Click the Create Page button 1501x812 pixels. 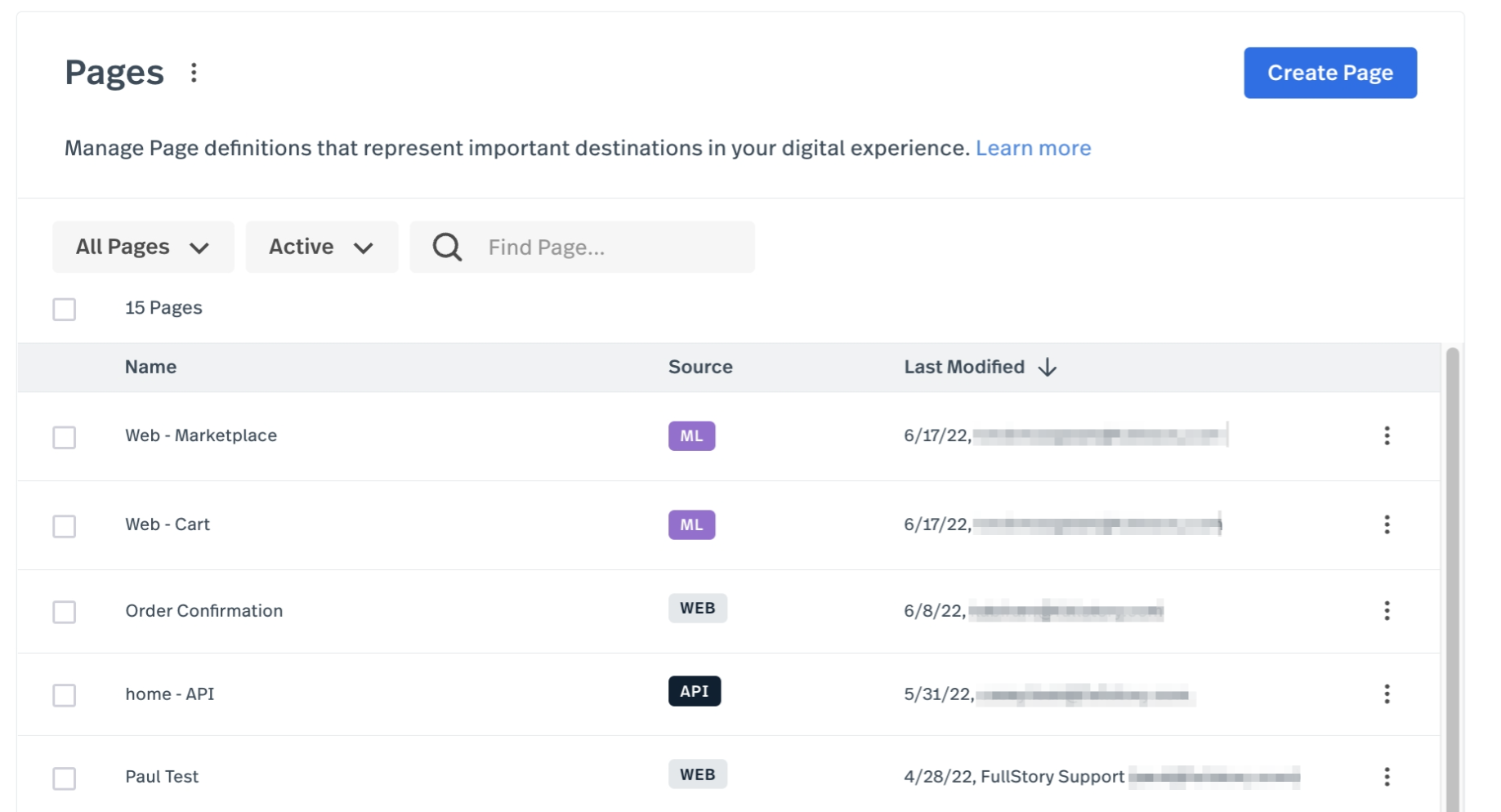click(x=1330, y=73)
